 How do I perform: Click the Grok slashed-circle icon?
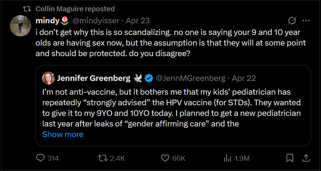tap(292, 21)
